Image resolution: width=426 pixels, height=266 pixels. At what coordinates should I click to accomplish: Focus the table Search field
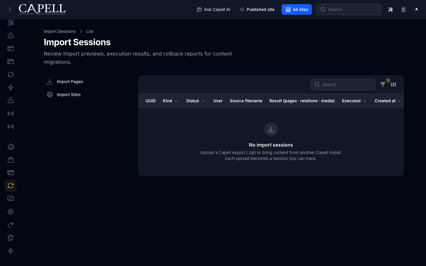(x=343, y=85)
